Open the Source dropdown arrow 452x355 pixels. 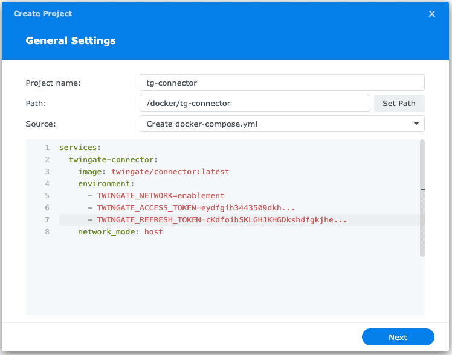click(x=416, y=124)
